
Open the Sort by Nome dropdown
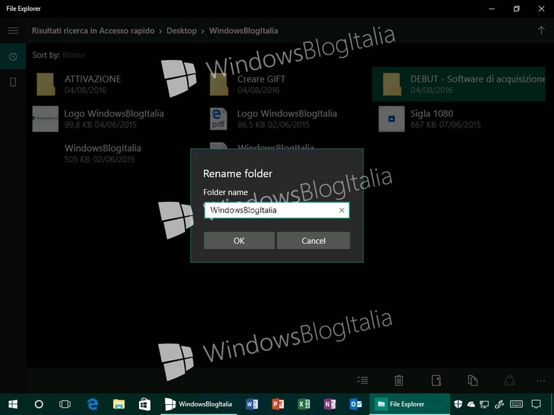pyautogui.click(x=74, y=55)
